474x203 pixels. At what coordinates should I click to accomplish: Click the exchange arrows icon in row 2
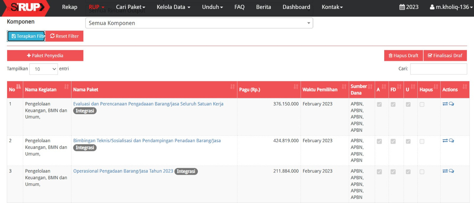[445, 141]
